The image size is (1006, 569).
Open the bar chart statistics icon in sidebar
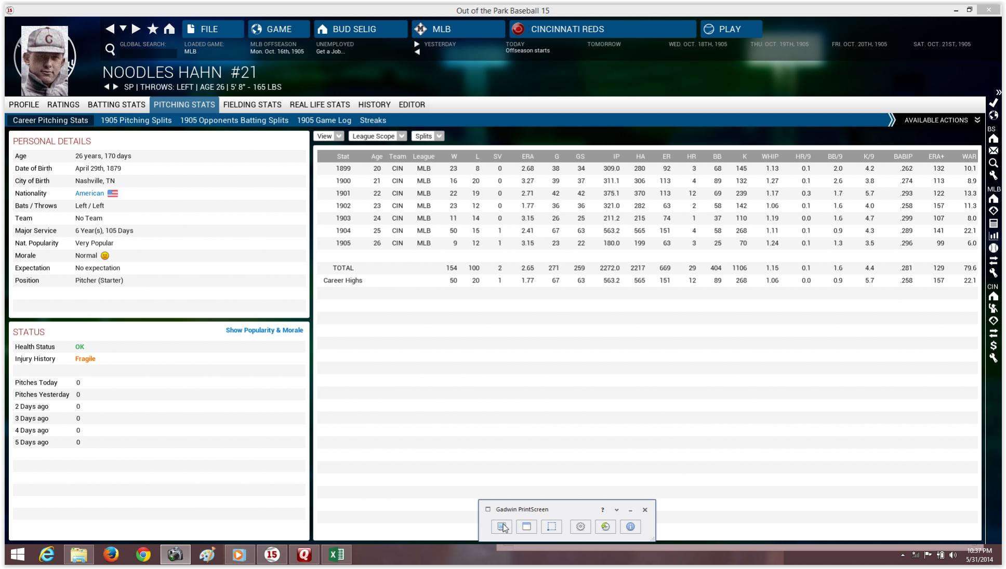click(x=993, y=236)
